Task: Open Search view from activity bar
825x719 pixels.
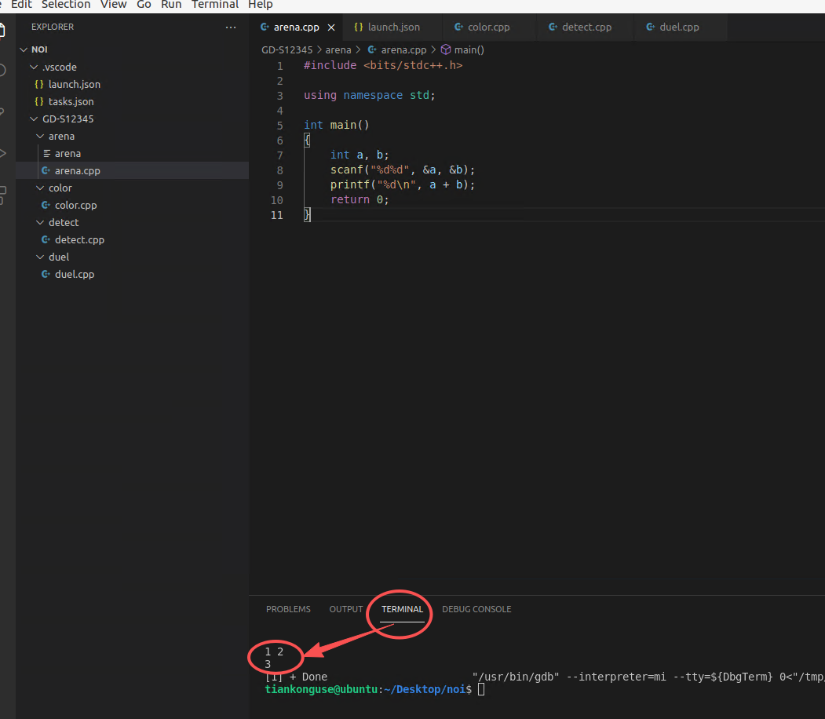Action: [2, 71]
